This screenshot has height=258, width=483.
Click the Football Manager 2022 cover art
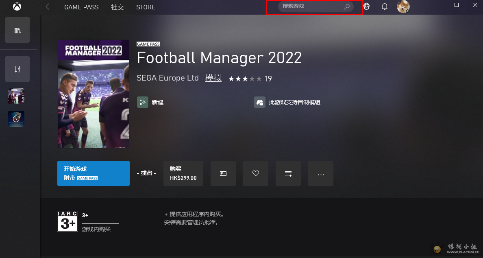pos(94,94)
